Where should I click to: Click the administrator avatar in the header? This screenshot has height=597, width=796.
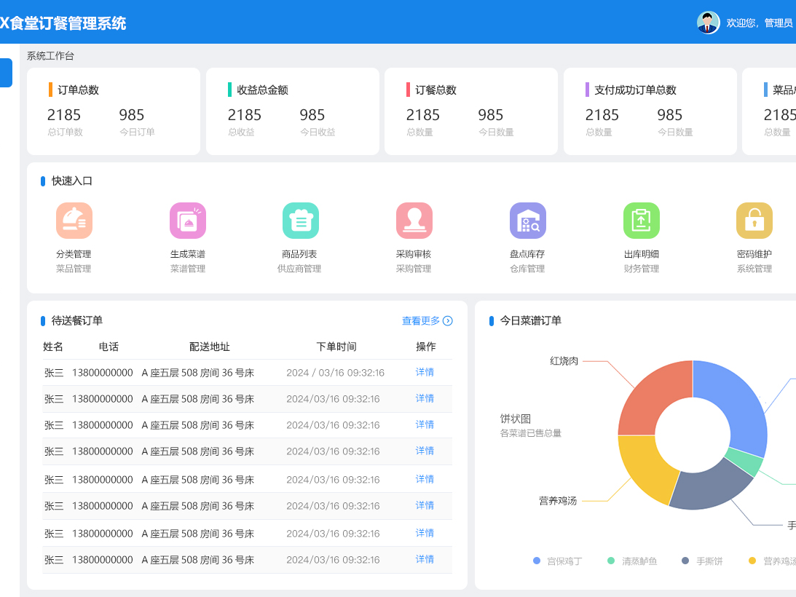coord(707,23)
